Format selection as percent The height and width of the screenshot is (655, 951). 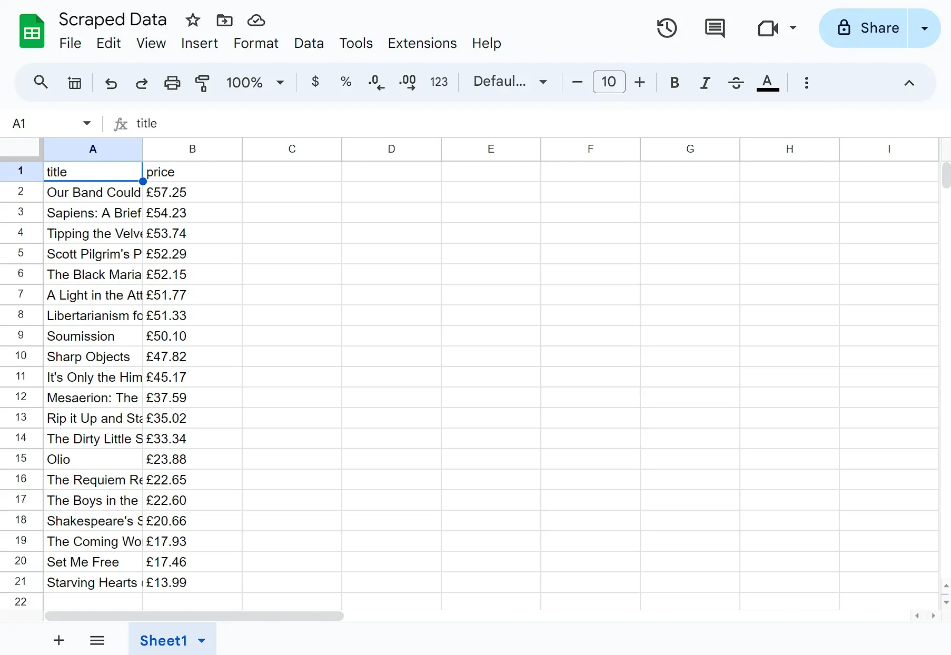coord(345,82)
